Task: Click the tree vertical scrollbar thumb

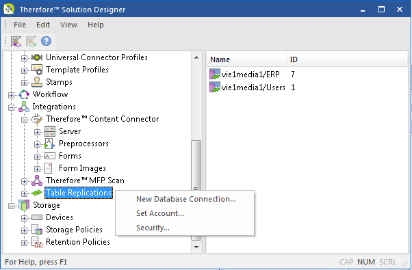Action: coord(196,190)
